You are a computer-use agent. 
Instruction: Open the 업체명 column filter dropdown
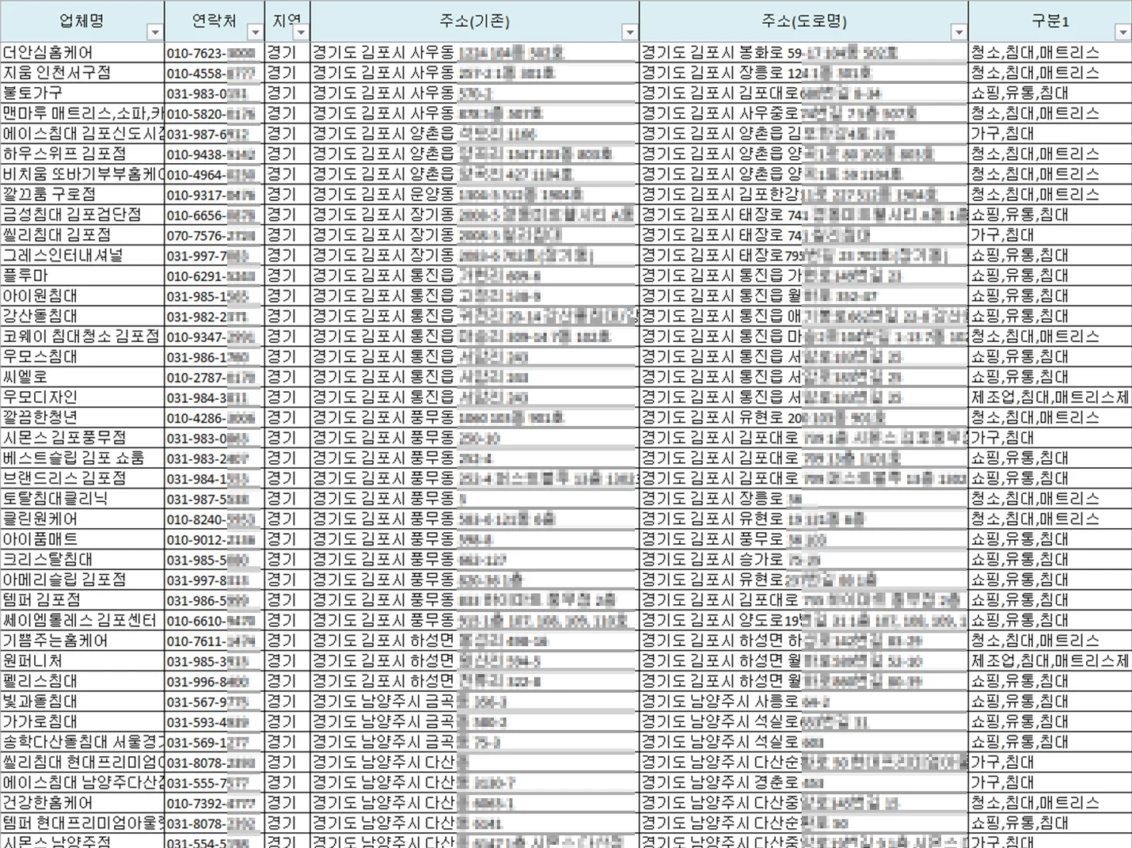155,32
